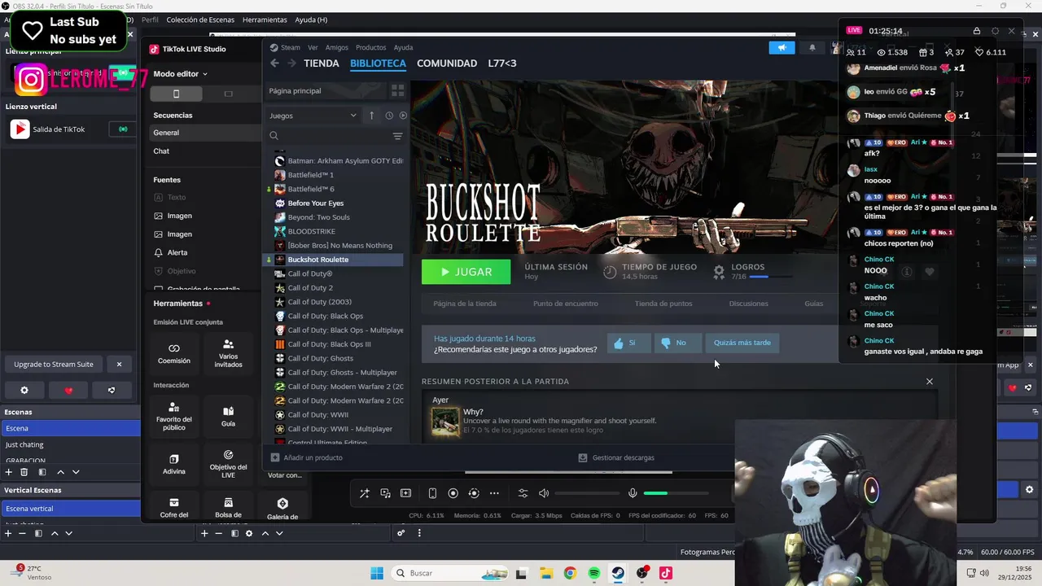This screenshot has height=586, width=1042.
Task: Open the Ver menu in Steam
Action: click(313, 47)
